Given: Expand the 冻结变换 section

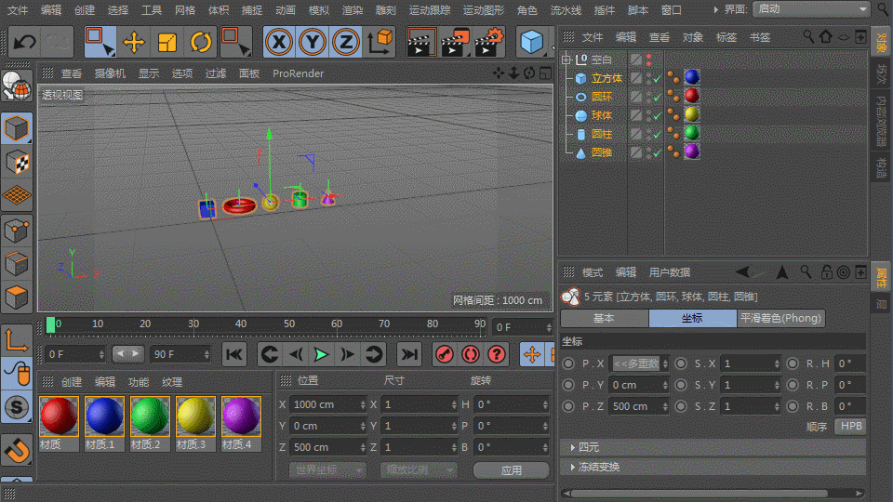Looking at the screenshot, I should tap(572, 467).
